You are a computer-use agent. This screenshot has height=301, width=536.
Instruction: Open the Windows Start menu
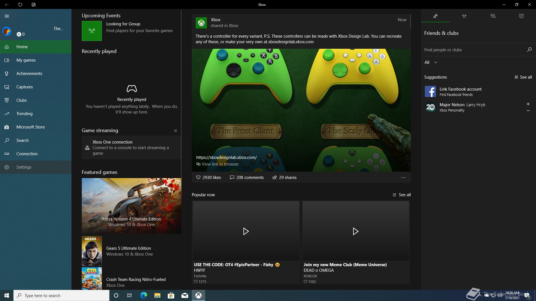point(7,295)
